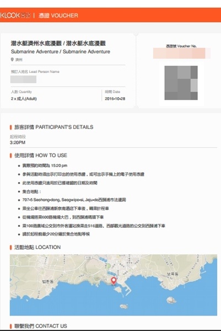Click the Lead Person Name label
The height and width of the screenshot is (331, 221).
35,72
